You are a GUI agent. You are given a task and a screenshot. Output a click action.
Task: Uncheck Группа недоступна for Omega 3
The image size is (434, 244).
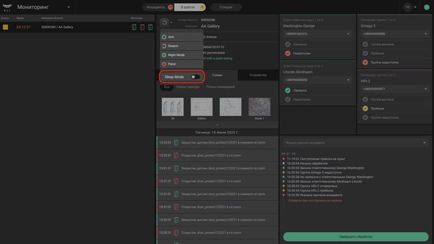coord(365,62)
